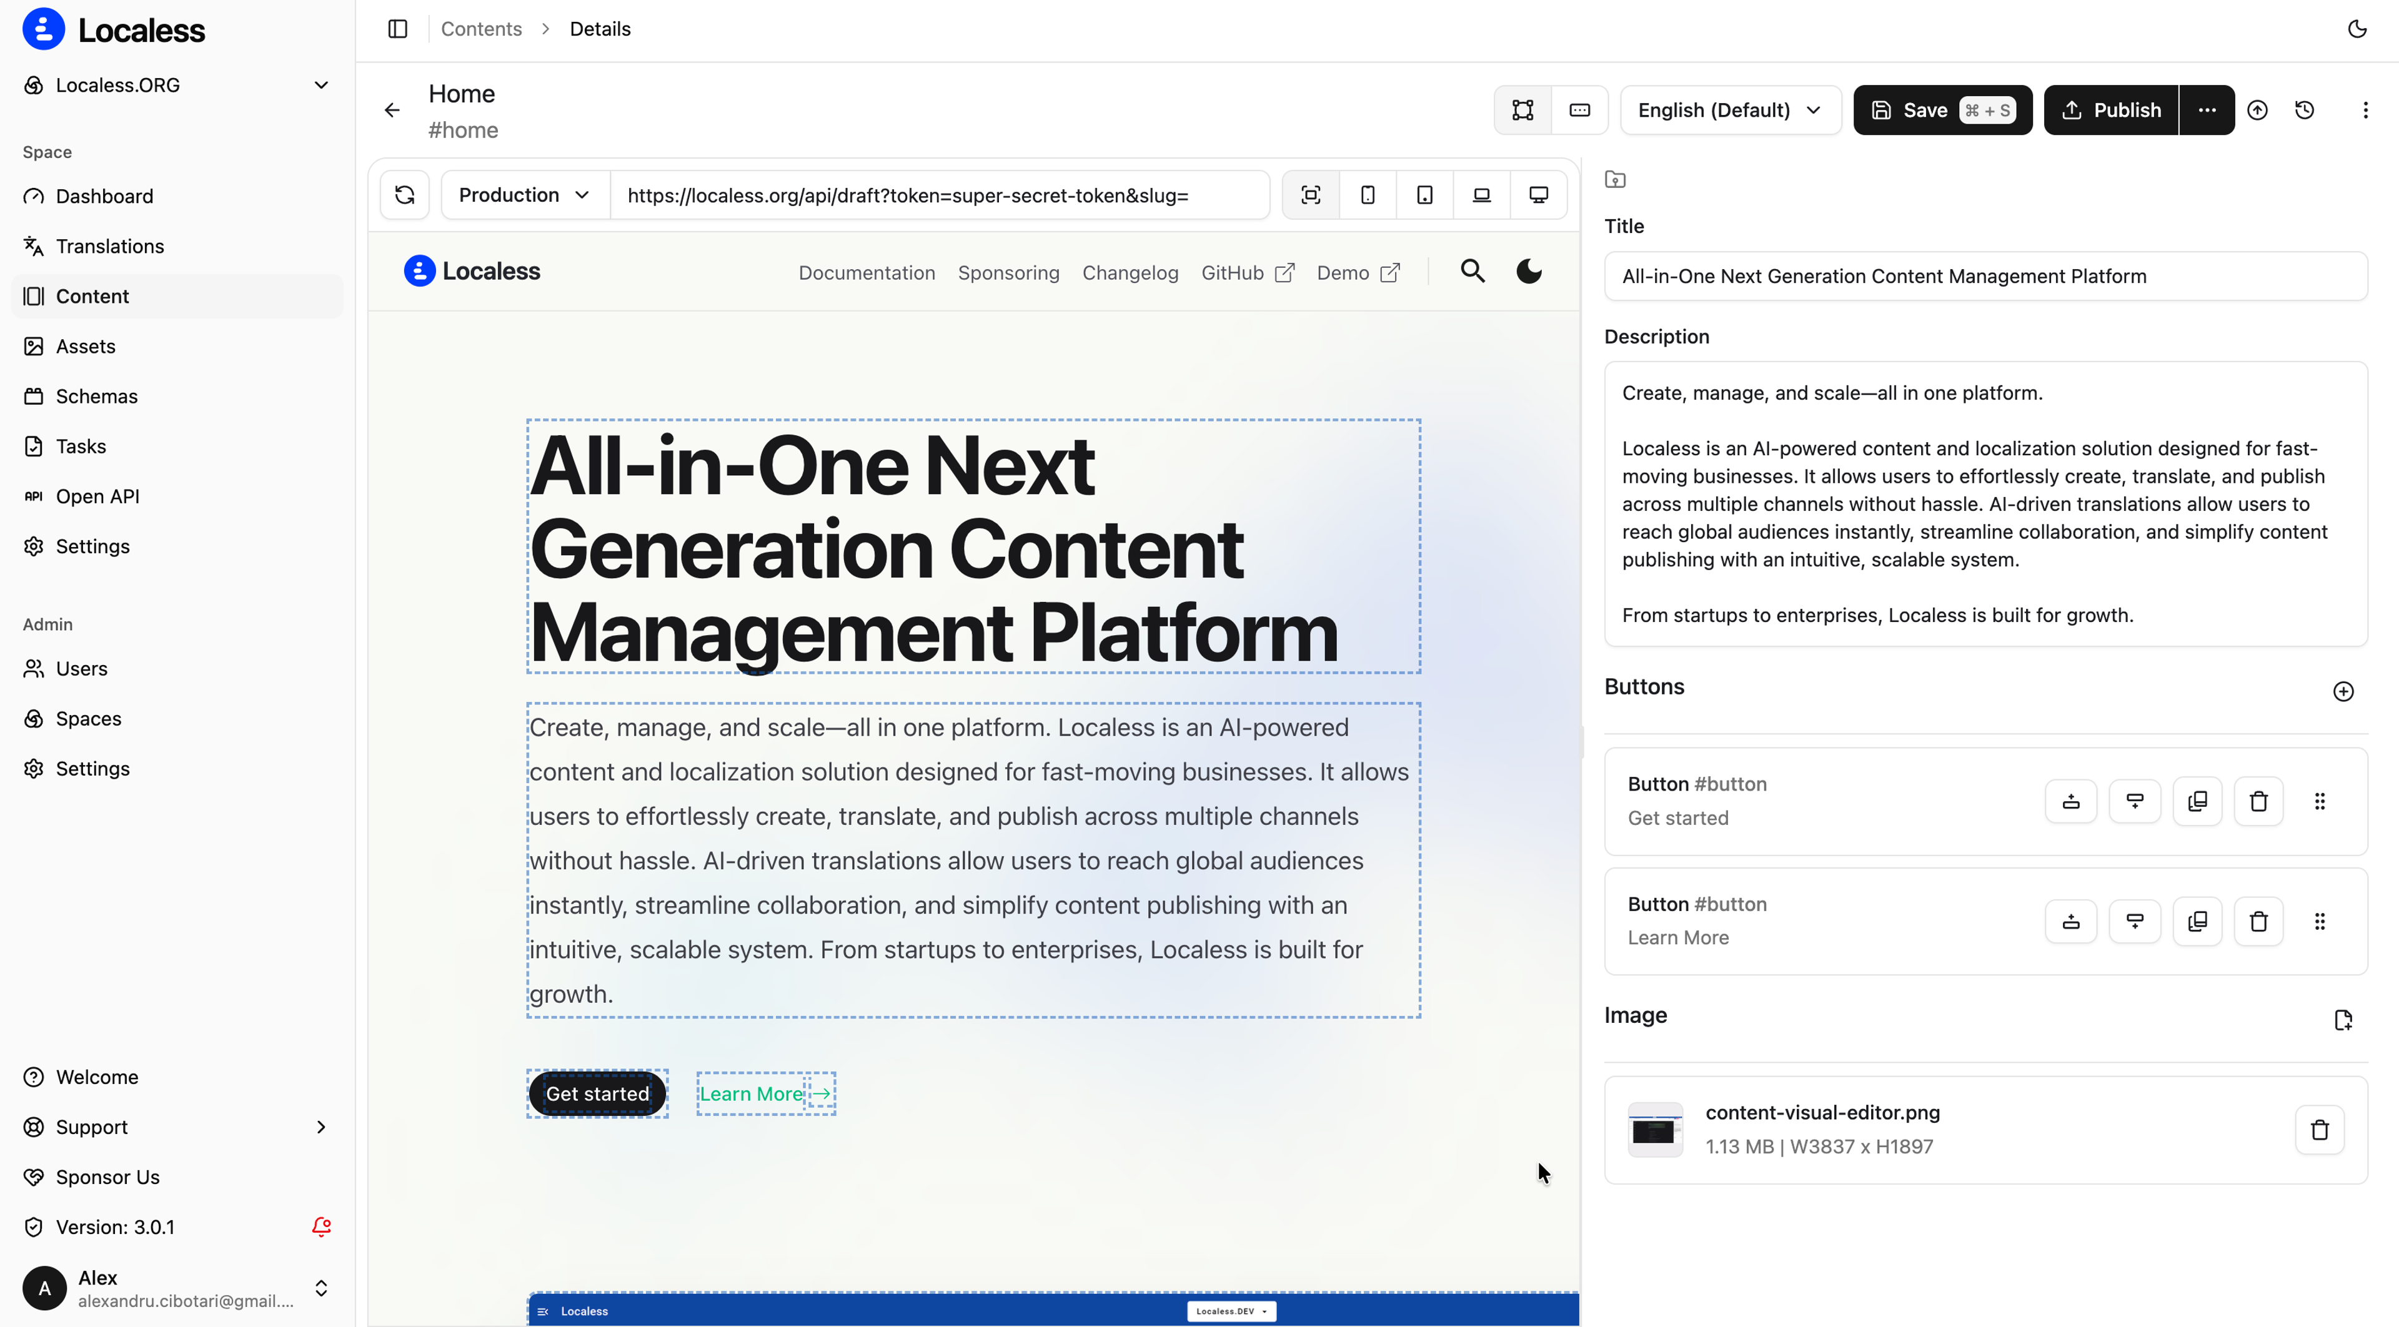This screenshot has width=2399, height=1327.
Task: Click the Publish button
Action: tap(2110, 110)
